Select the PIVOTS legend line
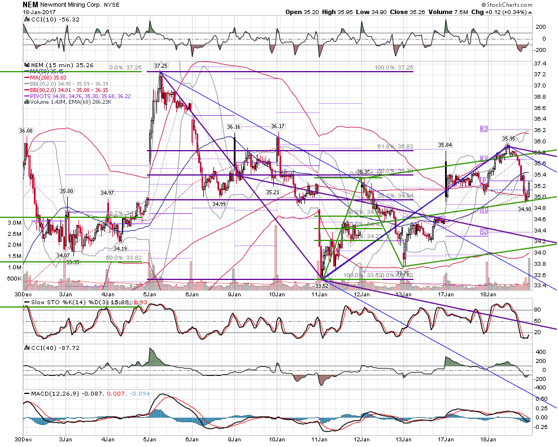This screenshot has height=447, width=558. pos(77,96)
